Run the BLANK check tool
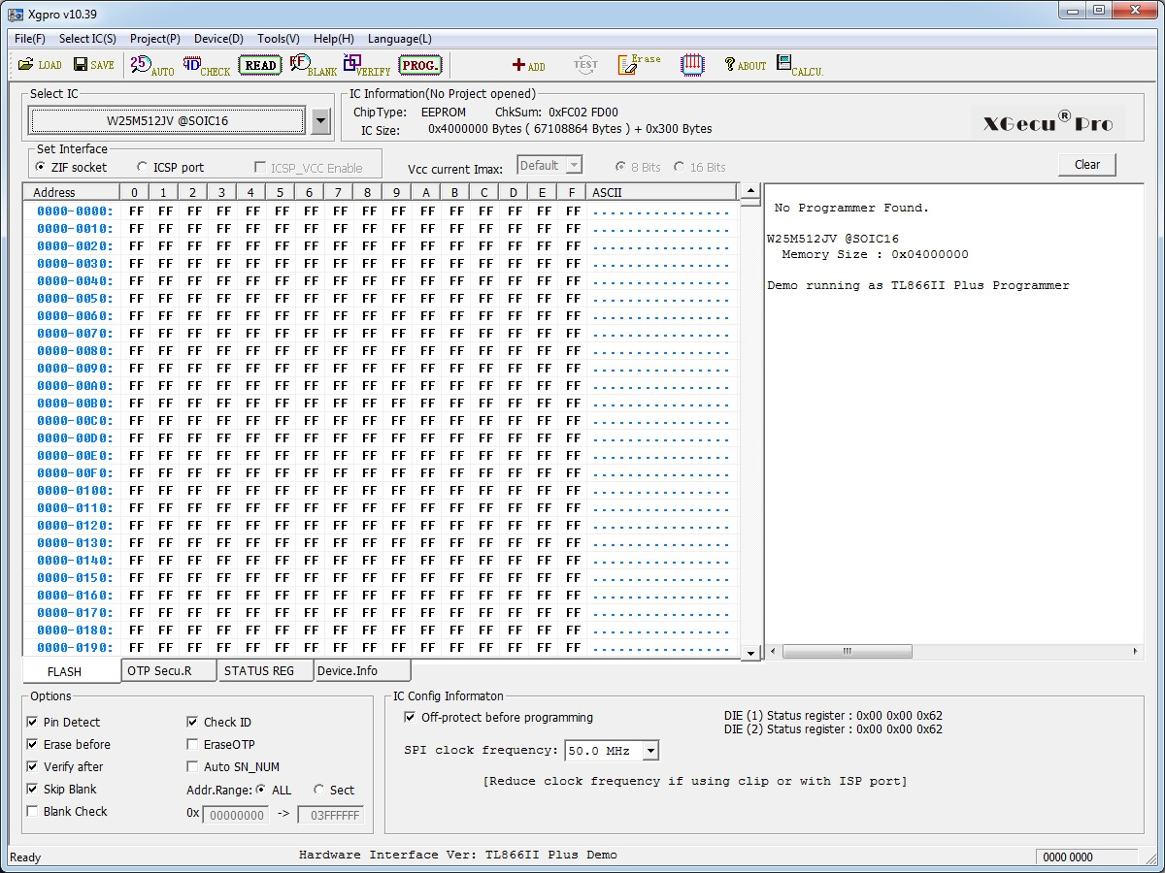Image resolution: width=1165 pixels, height=873 pixels. coord(313,65)
